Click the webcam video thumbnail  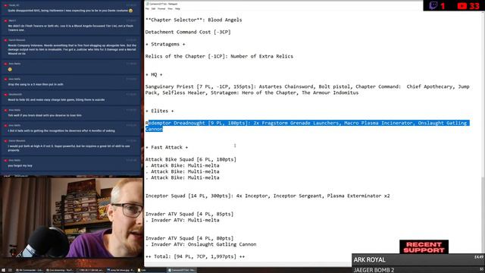pyautogui.click(x=71, y=217)
